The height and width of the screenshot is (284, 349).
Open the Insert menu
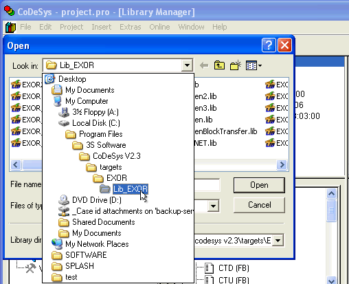click(x=102, y=27)
